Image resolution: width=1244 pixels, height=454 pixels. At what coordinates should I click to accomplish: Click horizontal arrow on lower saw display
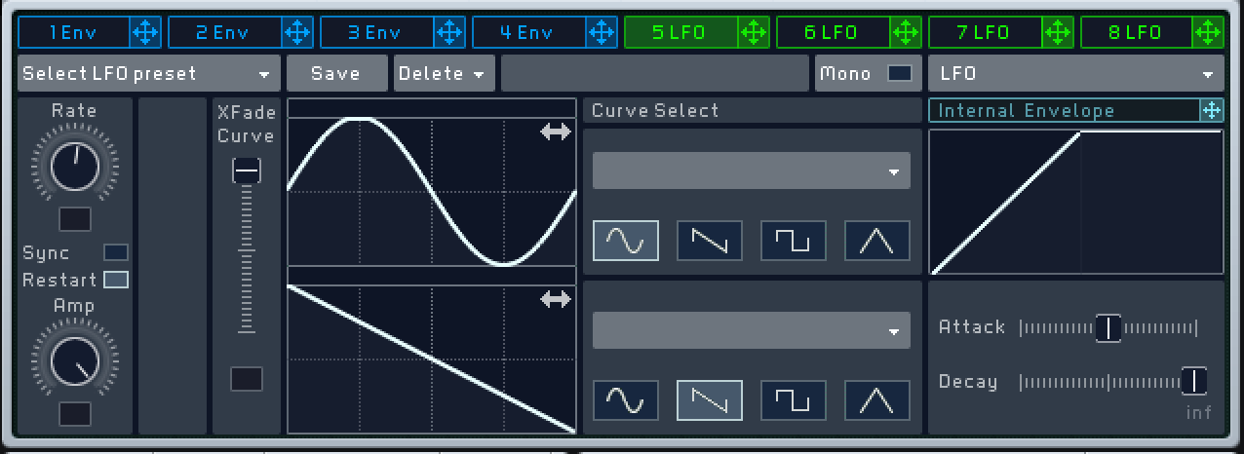pyautogui.click(x=556, y=300)
